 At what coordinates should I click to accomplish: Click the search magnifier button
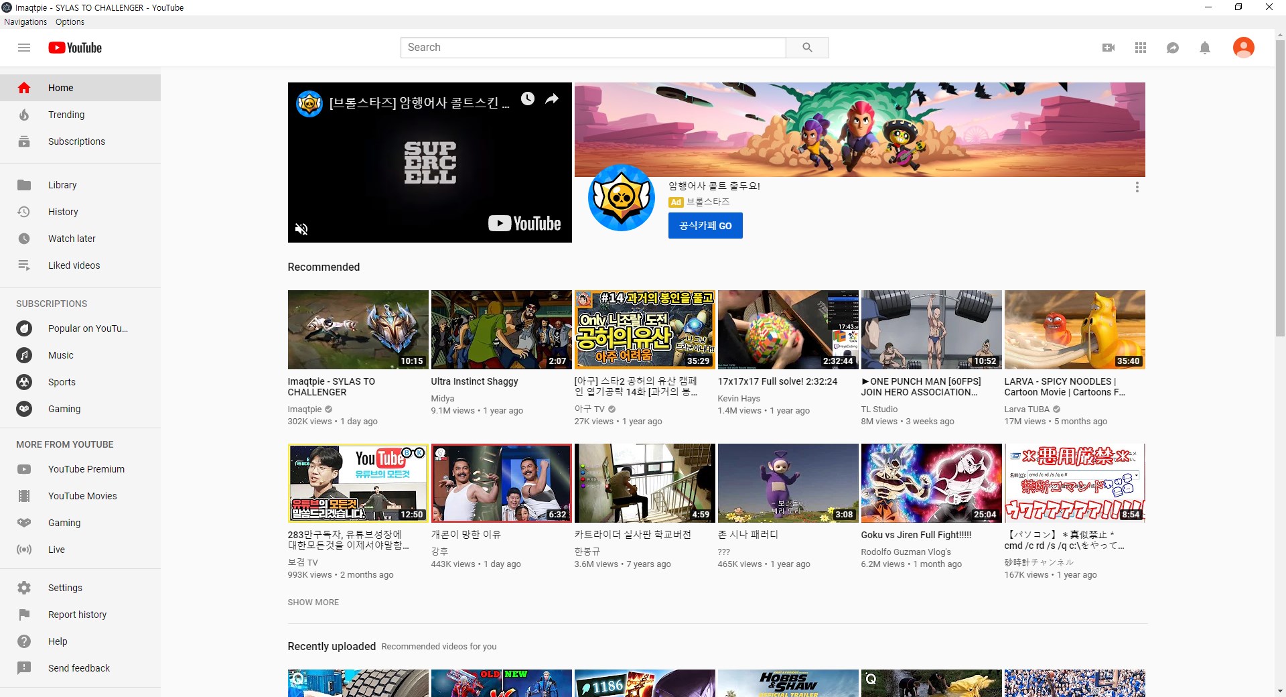[807, 48]
